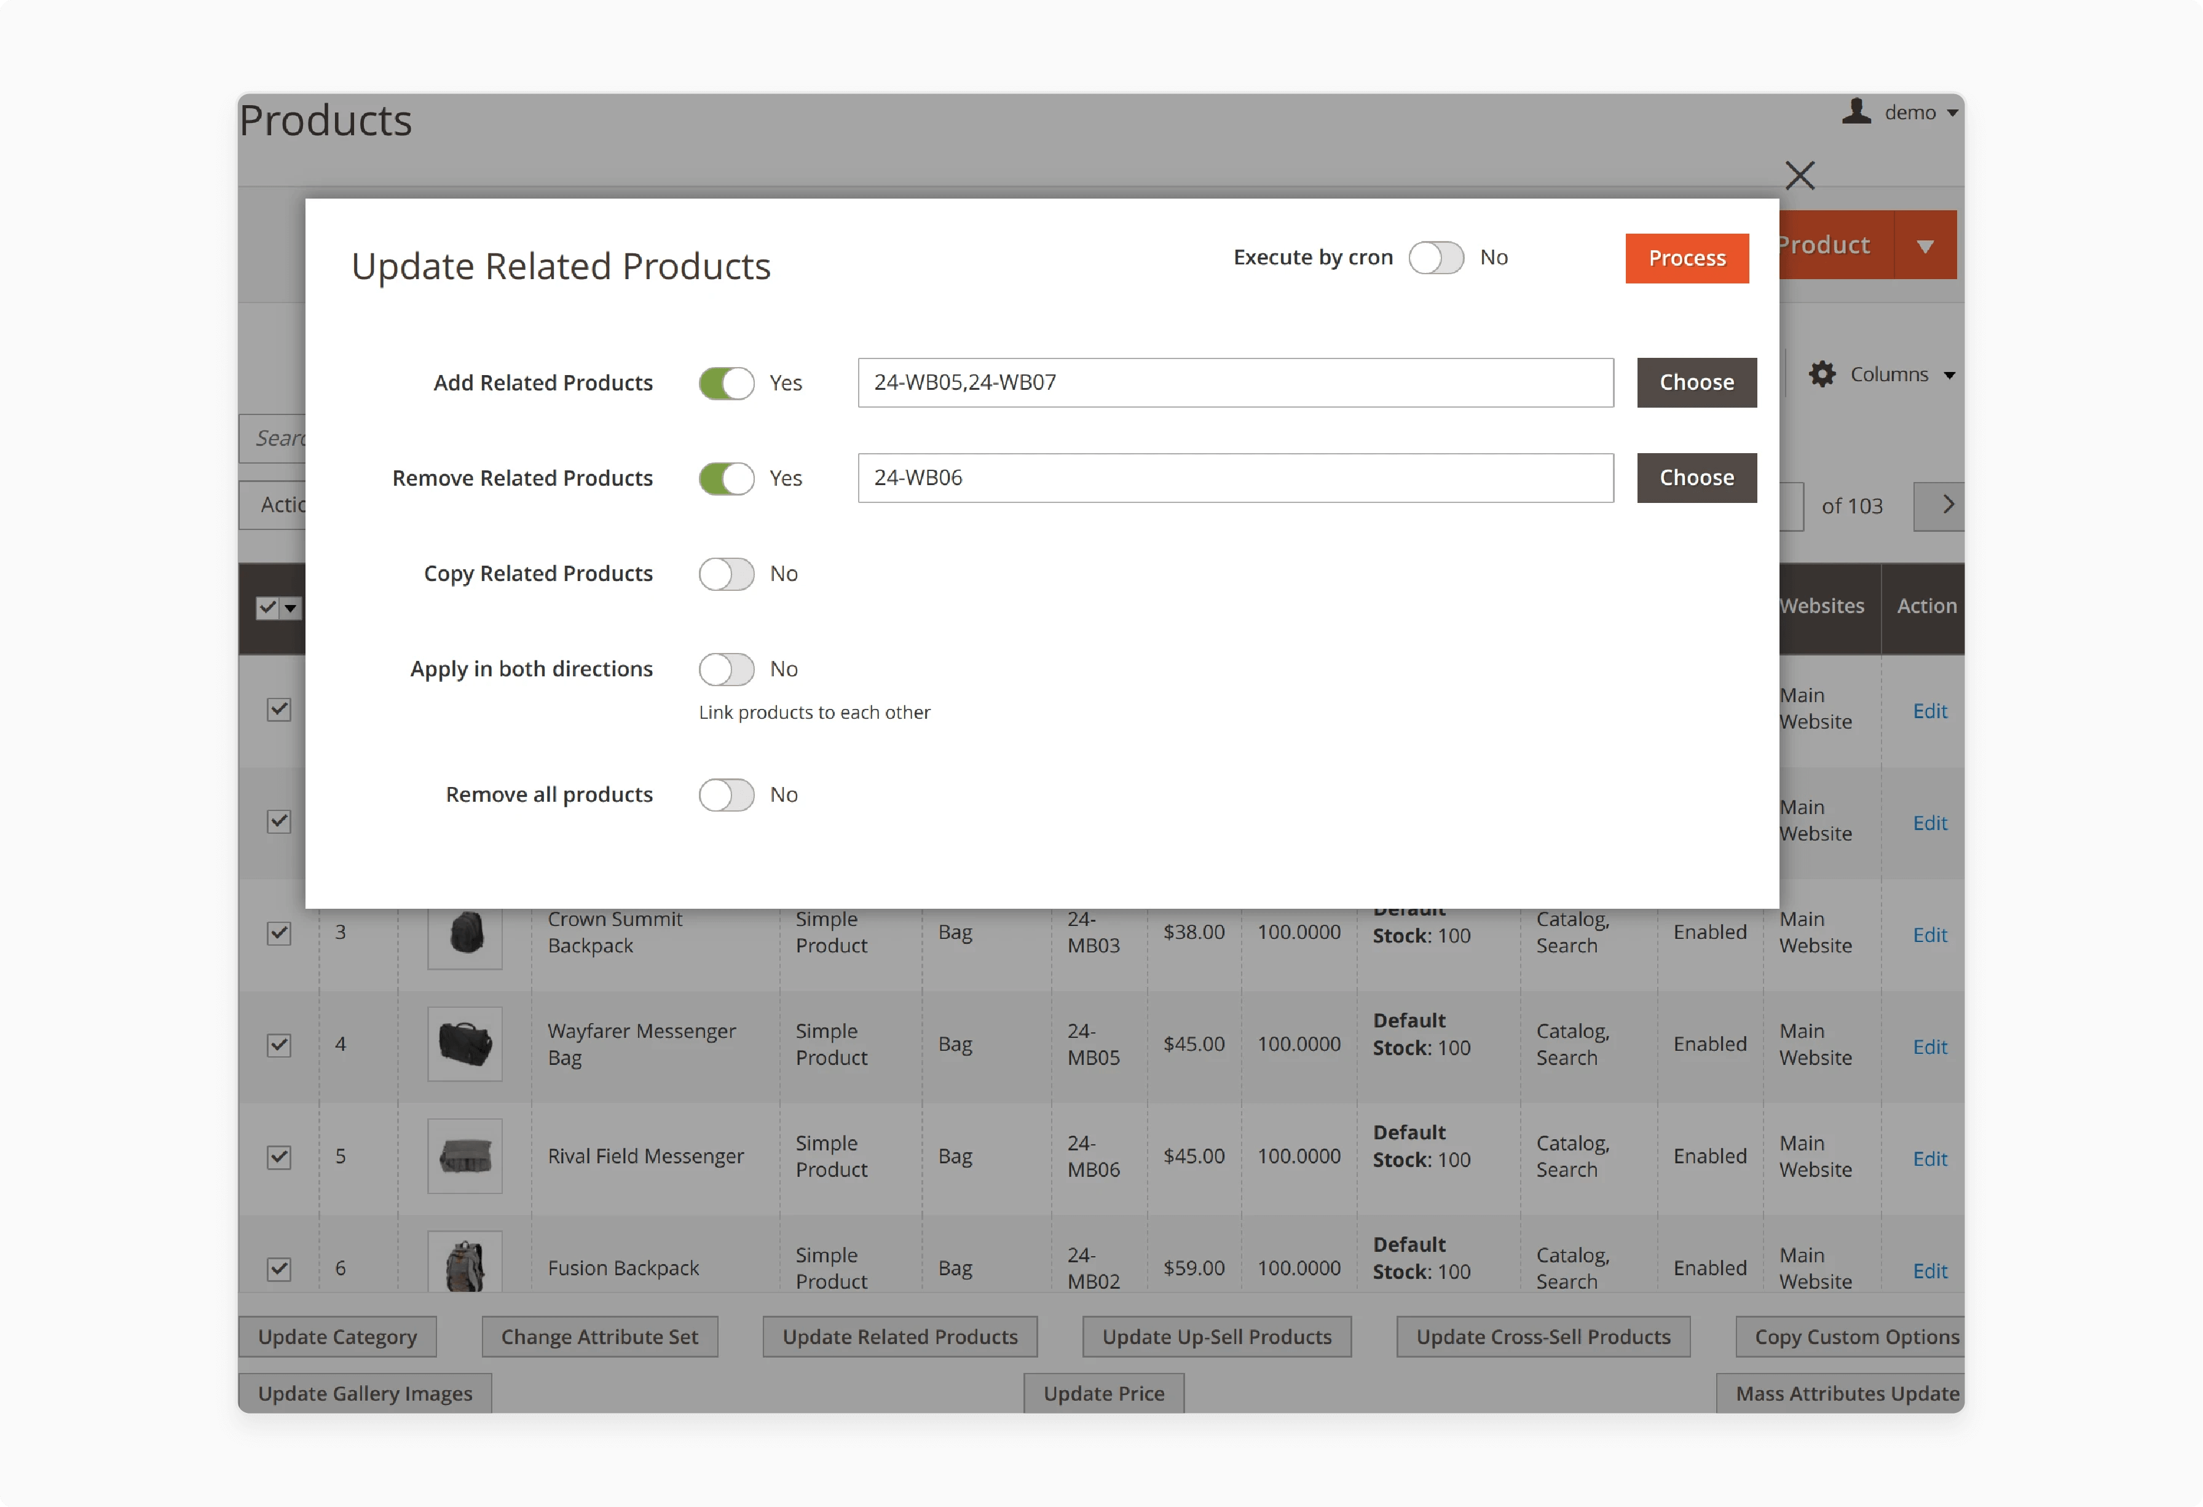The width and height of the screenshot is (2203, 1507).
Task: Close the Update Related Products modal via X
Action: click(x=1799, y=175)
